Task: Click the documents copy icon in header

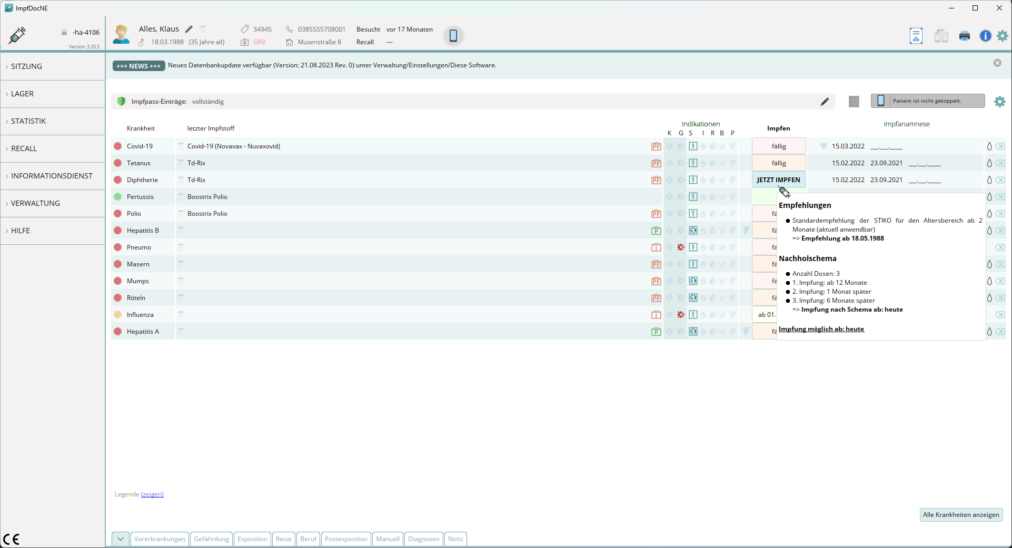Action: coord(941,36)
